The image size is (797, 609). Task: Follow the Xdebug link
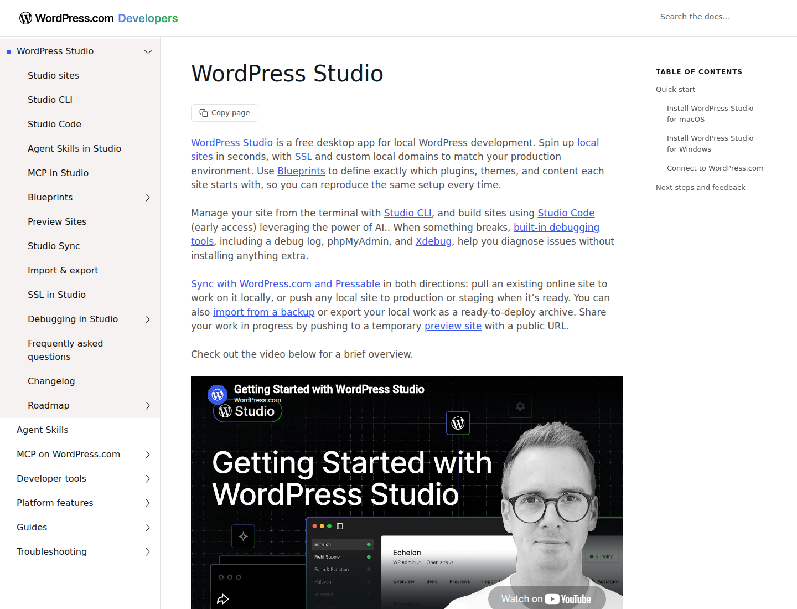click(x=433, y=241)
